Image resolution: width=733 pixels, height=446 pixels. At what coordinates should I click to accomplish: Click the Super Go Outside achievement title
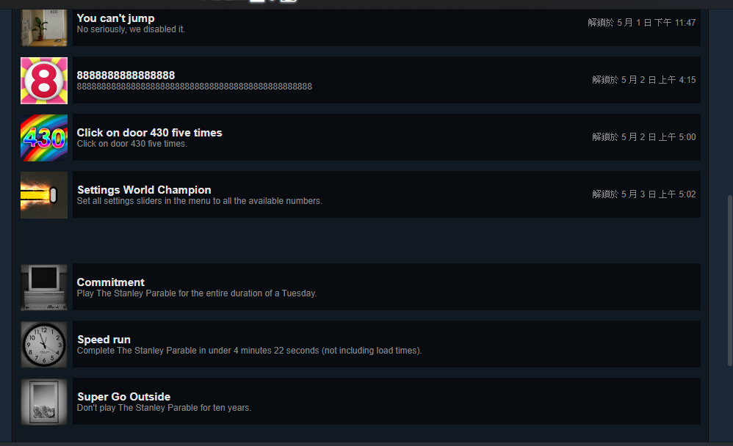click(124, 397)
